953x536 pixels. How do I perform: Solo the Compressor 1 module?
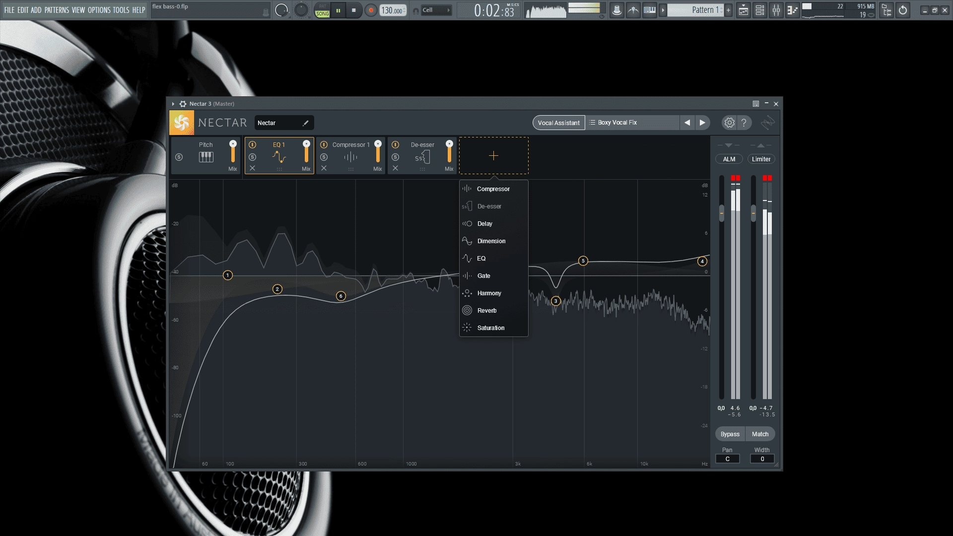[324, 157]
